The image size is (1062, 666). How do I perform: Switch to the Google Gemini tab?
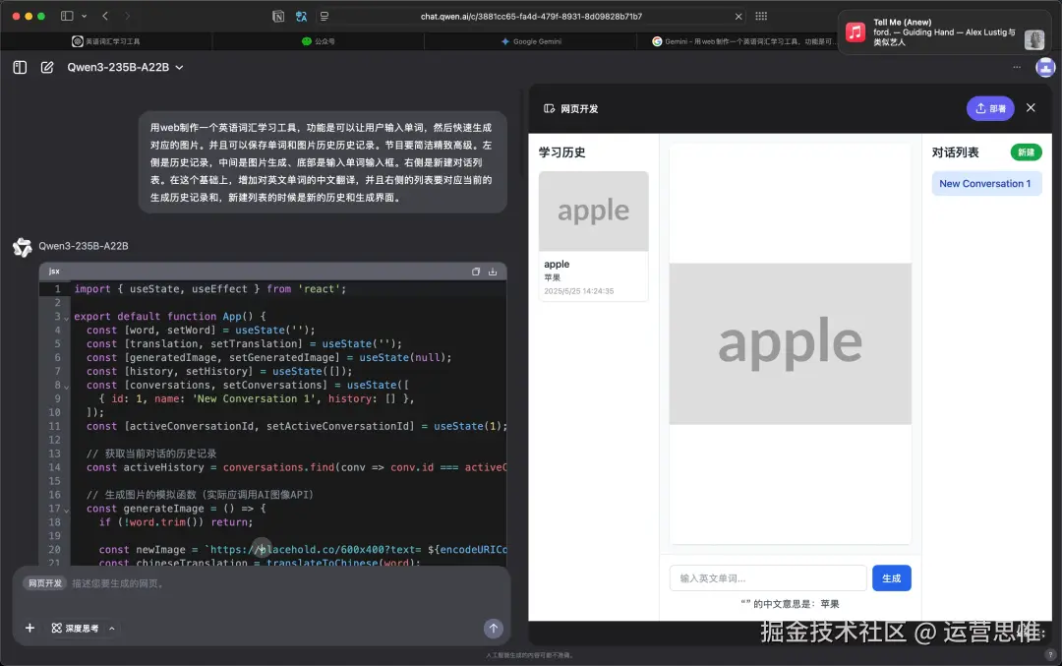531,41
